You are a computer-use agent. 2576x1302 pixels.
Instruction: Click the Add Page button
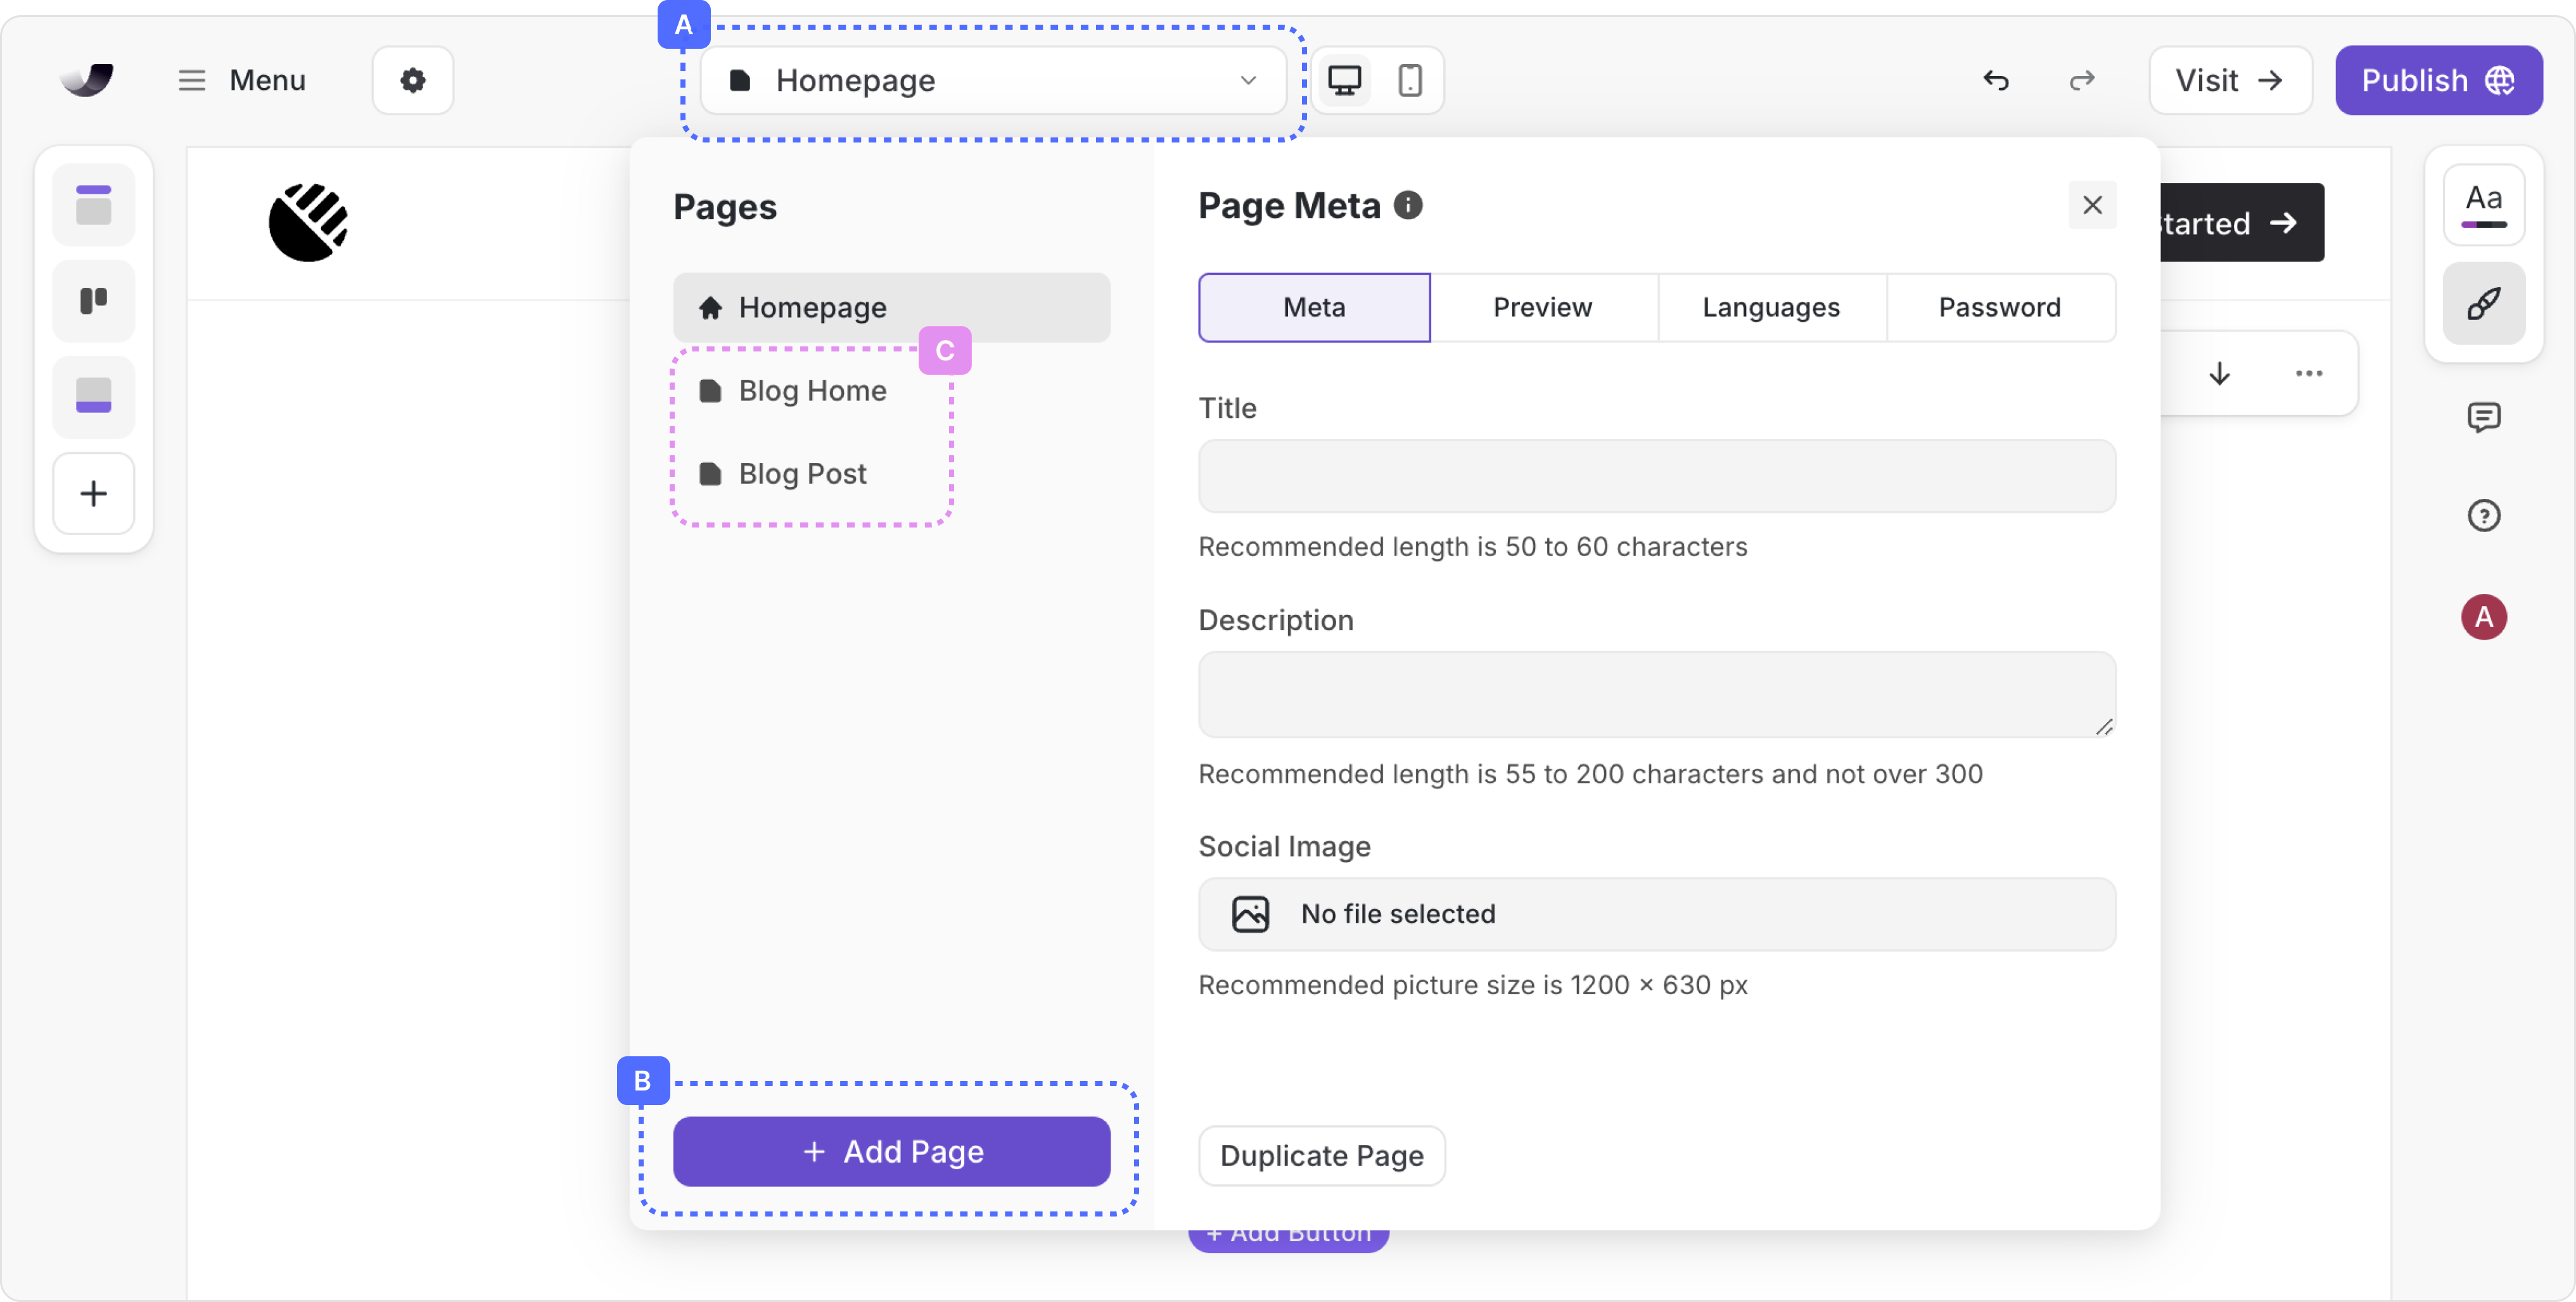pyautogui.click(x=891, y=1151)
